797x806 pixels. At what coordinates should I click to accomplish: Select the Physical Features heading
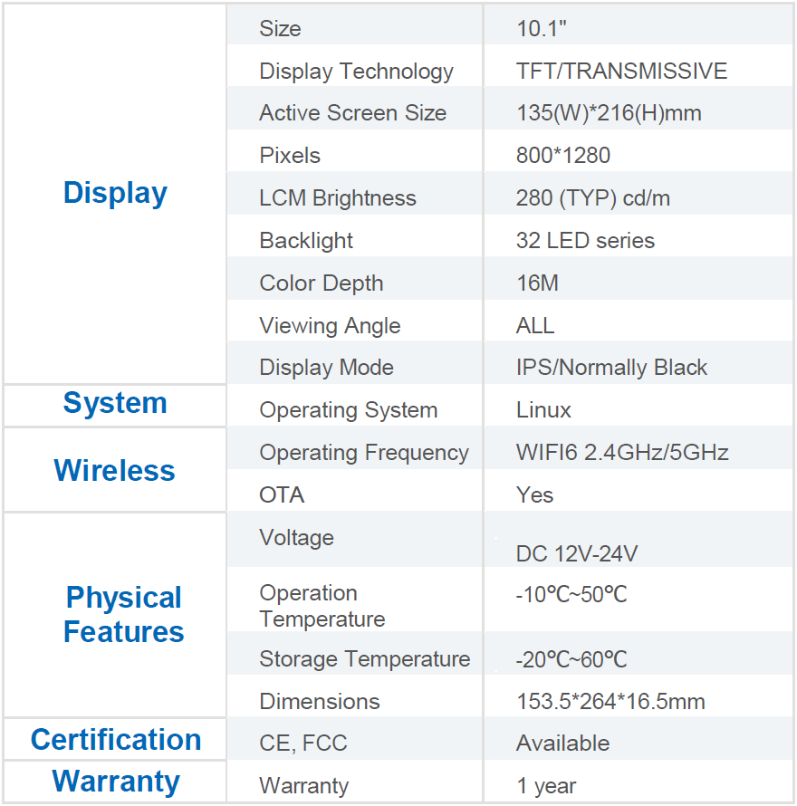[122, 615]
